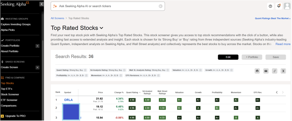Viewport: 292px width, 121px height.
Task: Open notifications bell icon
Action: coord(279,6)
